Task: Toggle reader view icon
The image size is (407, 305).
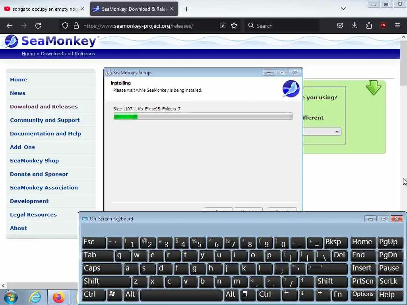Action: point(223,25)
